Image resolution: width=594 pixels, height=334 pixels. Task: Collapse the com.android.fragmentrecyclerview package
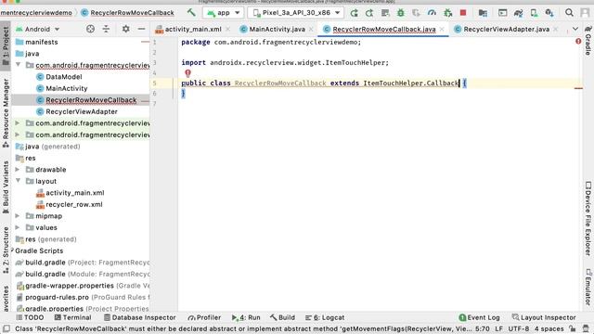18,65
